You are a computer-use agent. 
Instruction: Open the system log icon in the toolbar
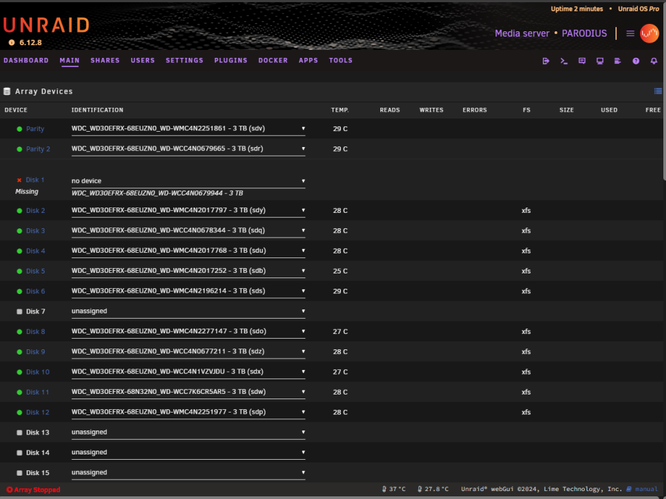(x=617, y=61)
